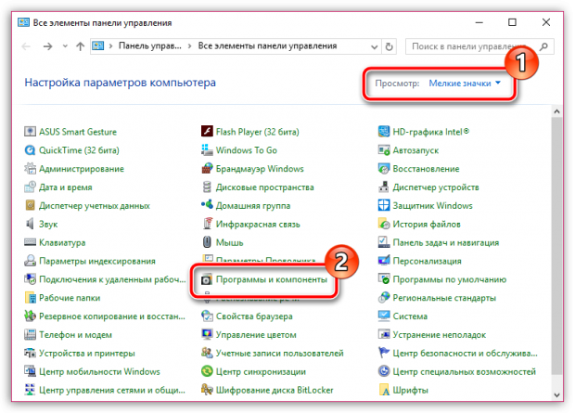The image size is (575, 413).
Task: Open the Персонализация link
Action: click(427, 261)
